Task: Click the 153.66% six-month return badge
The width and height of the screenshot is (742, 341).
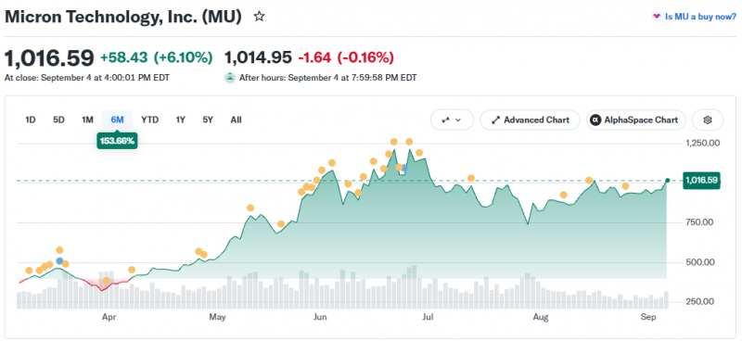Action: pyautogui.click(x=117, y=141)
